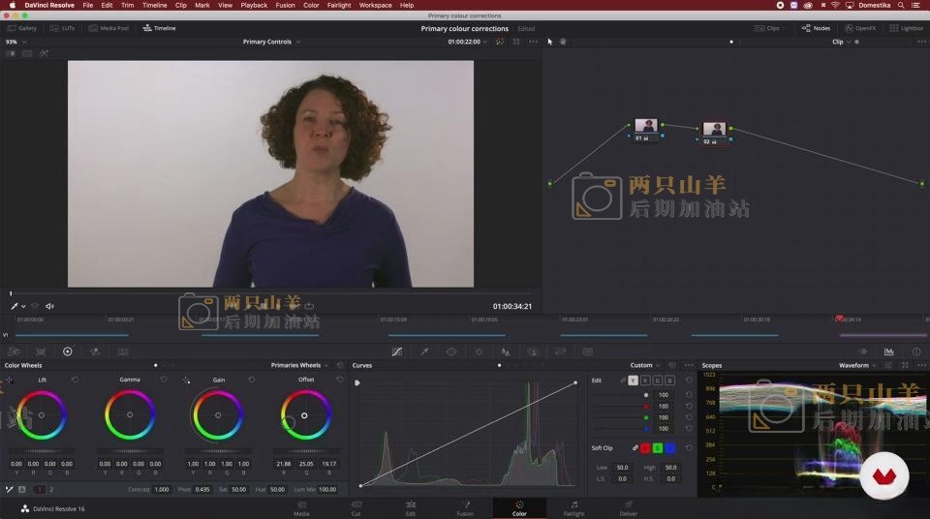Toggle the Soft Clip link icon
Screen dimensions: 930x519
pyautogui.click(x=635, y=448)
